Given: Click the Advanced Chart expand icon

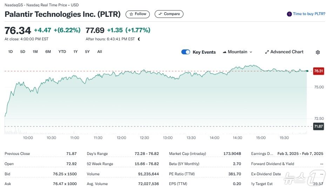Looking at the screenshot, I should [x=267, y=52].
